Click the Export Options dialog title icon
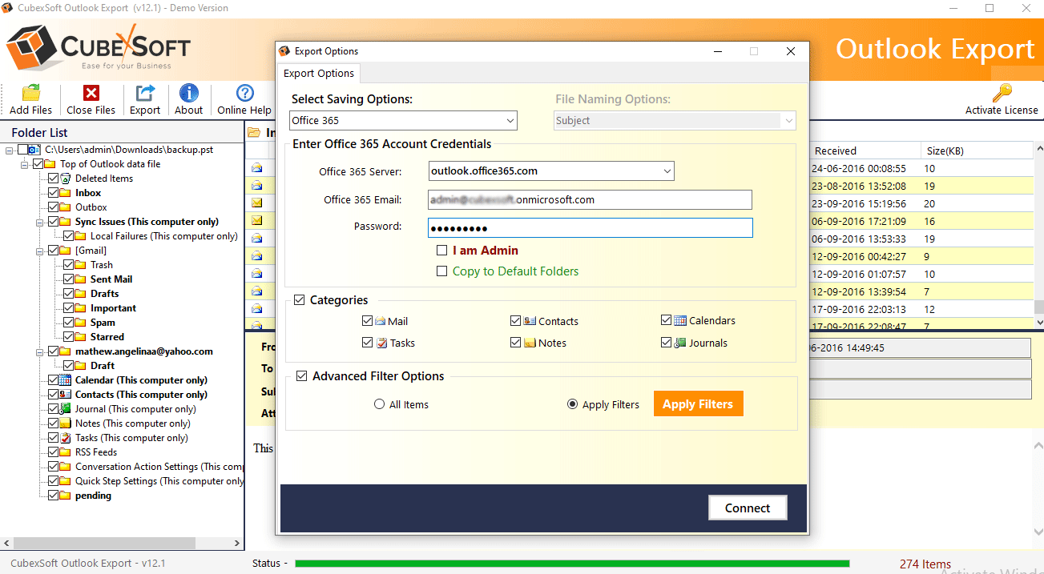This screenshot has height=574, width=1044. tap(284, 51)
